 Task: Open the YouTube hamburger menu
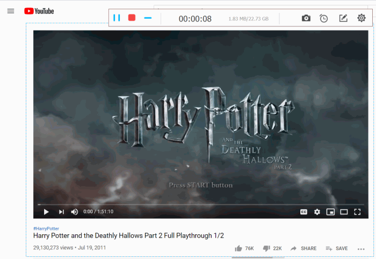(11, 11)
